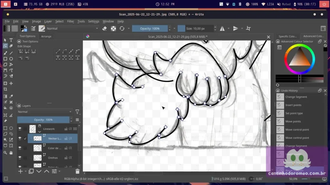Toggle Eraser mode in the toolbar

[x=105, y=29]
